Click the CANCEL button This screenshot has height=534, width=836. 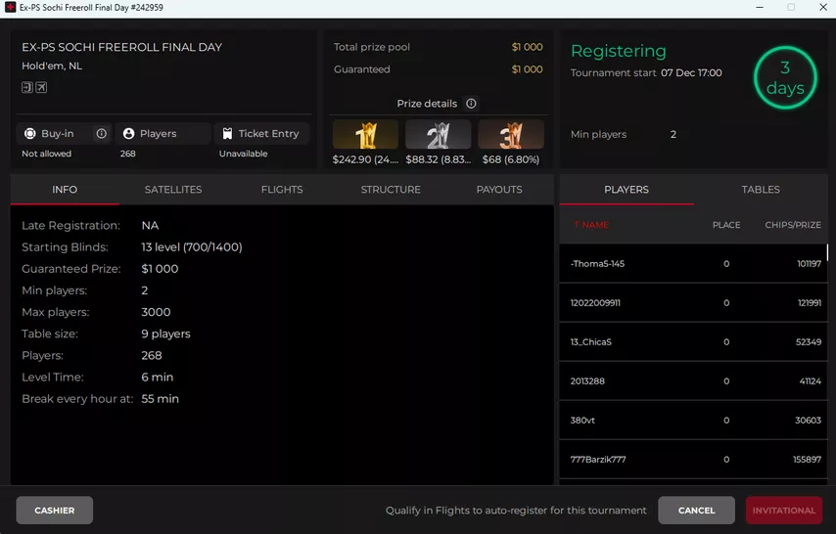pyautogui.click(x=696, y=511)
